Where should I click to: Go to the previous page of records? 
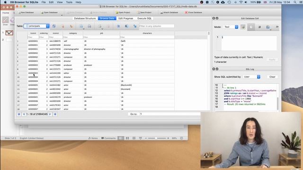(24, 114)
